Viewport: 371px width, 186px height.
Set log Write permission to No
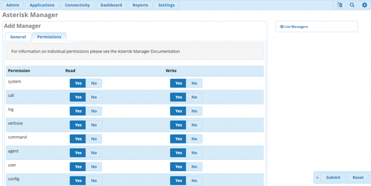pos(194,111)
